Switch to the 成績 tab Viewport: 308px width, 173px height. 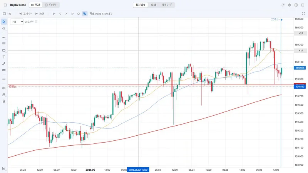pos(153,5)
